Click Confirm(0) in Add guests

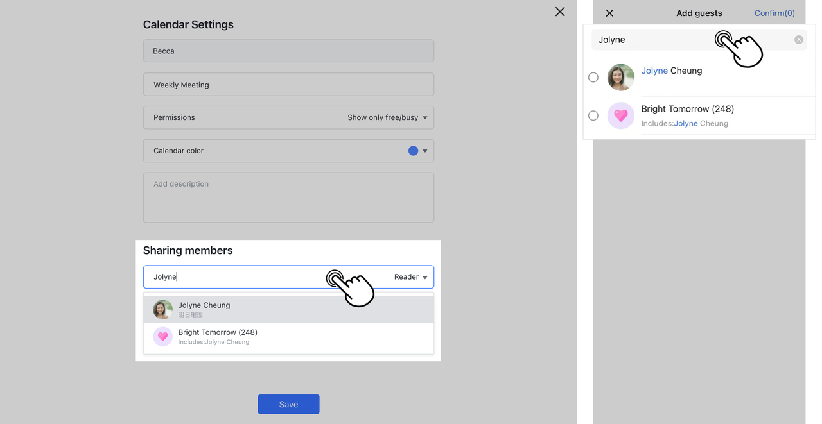pos(774,13)
